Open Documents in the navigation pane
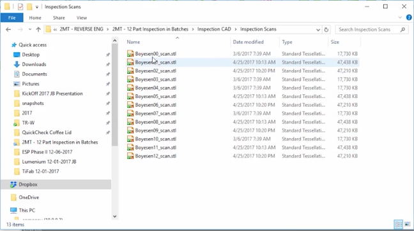The image size is (414, 231). tap(34, 74)
